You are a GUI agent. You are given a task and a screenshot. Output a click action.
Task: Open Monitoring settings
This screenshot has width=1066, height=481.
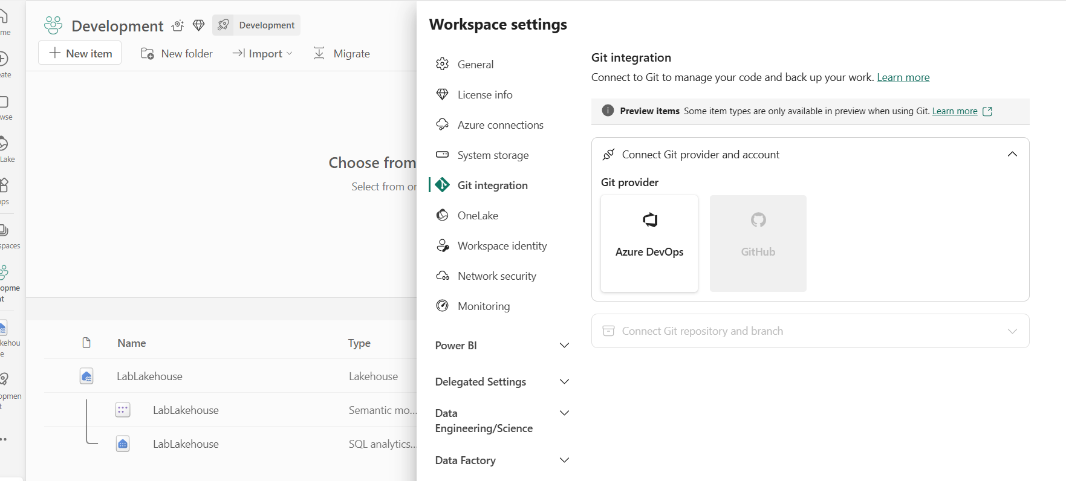pos(484,306)
